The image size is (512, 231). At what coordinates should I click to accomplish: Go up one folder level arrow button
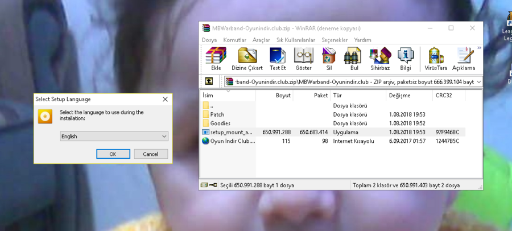point(209,81)
